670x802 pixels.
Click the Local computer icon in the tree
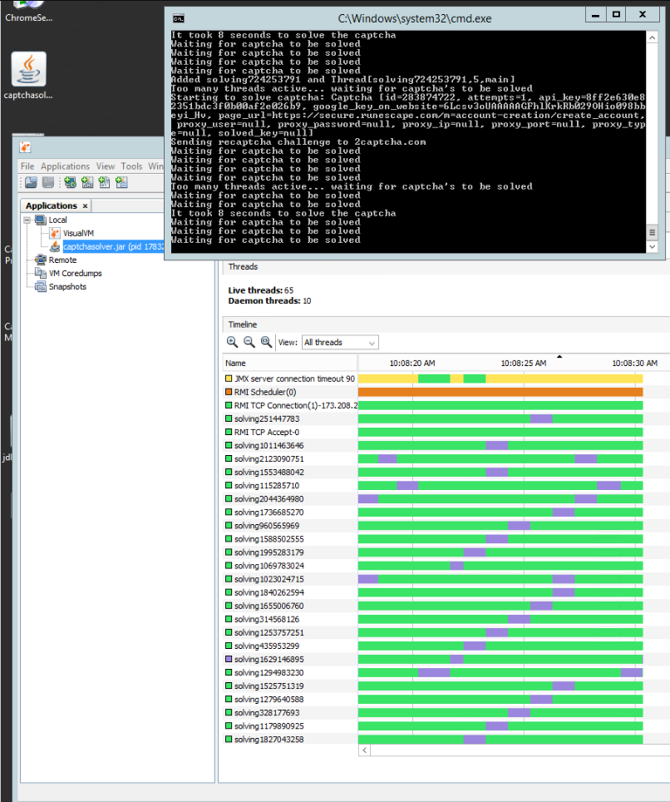tap(41, 220)
